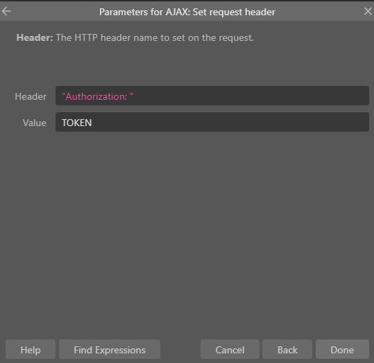374x363 pixels.
Task: Confirm parameters with Done button
Action: 342,349
